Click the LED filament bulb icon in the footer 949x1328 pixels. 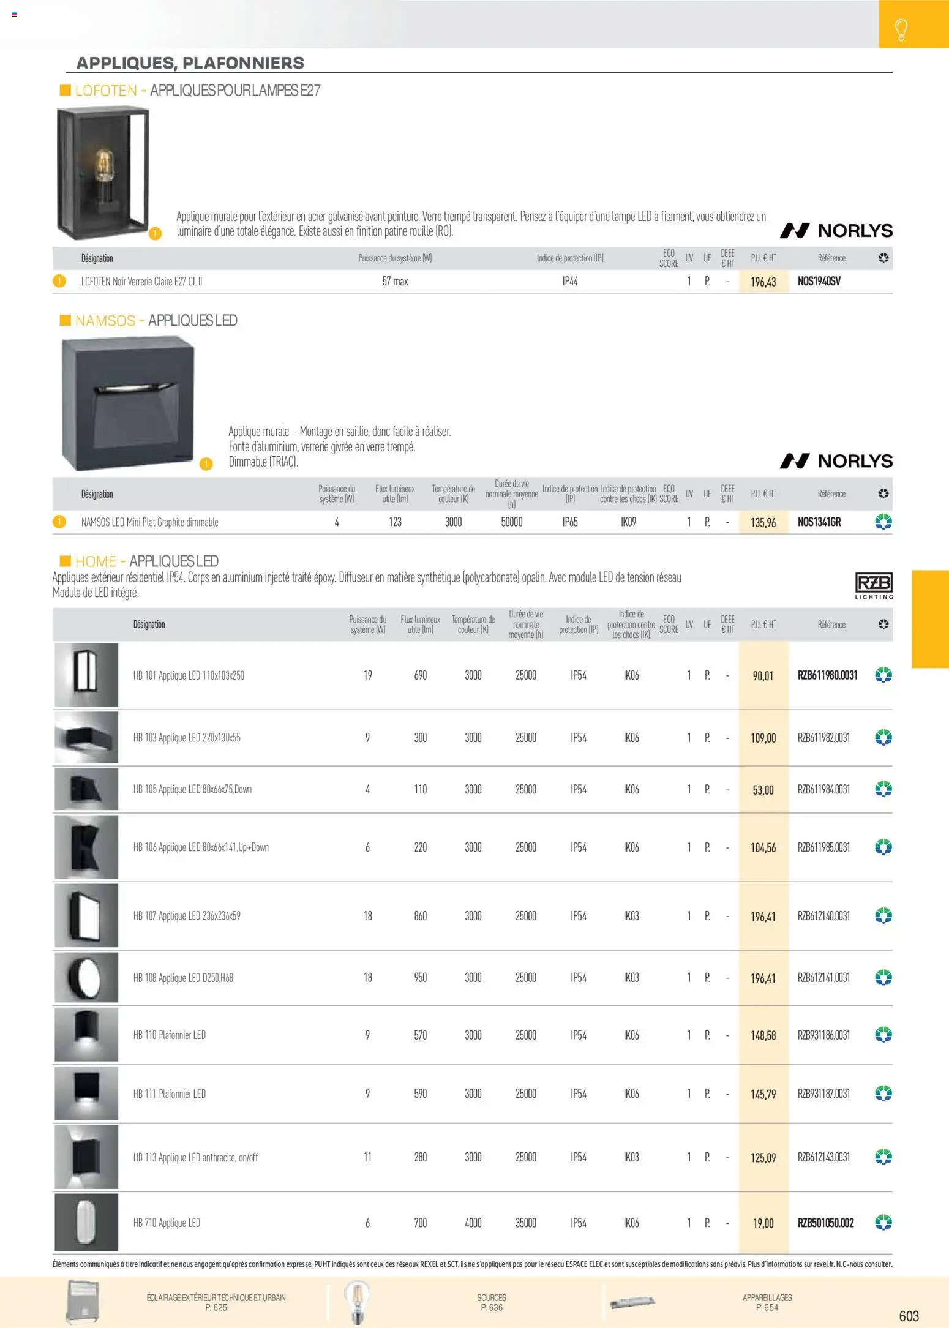tap(356, 1302)
